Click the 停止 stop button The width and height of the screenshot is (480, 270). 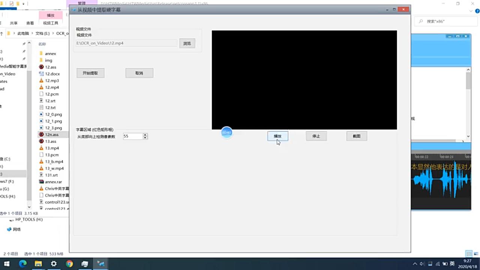(316, 136)
